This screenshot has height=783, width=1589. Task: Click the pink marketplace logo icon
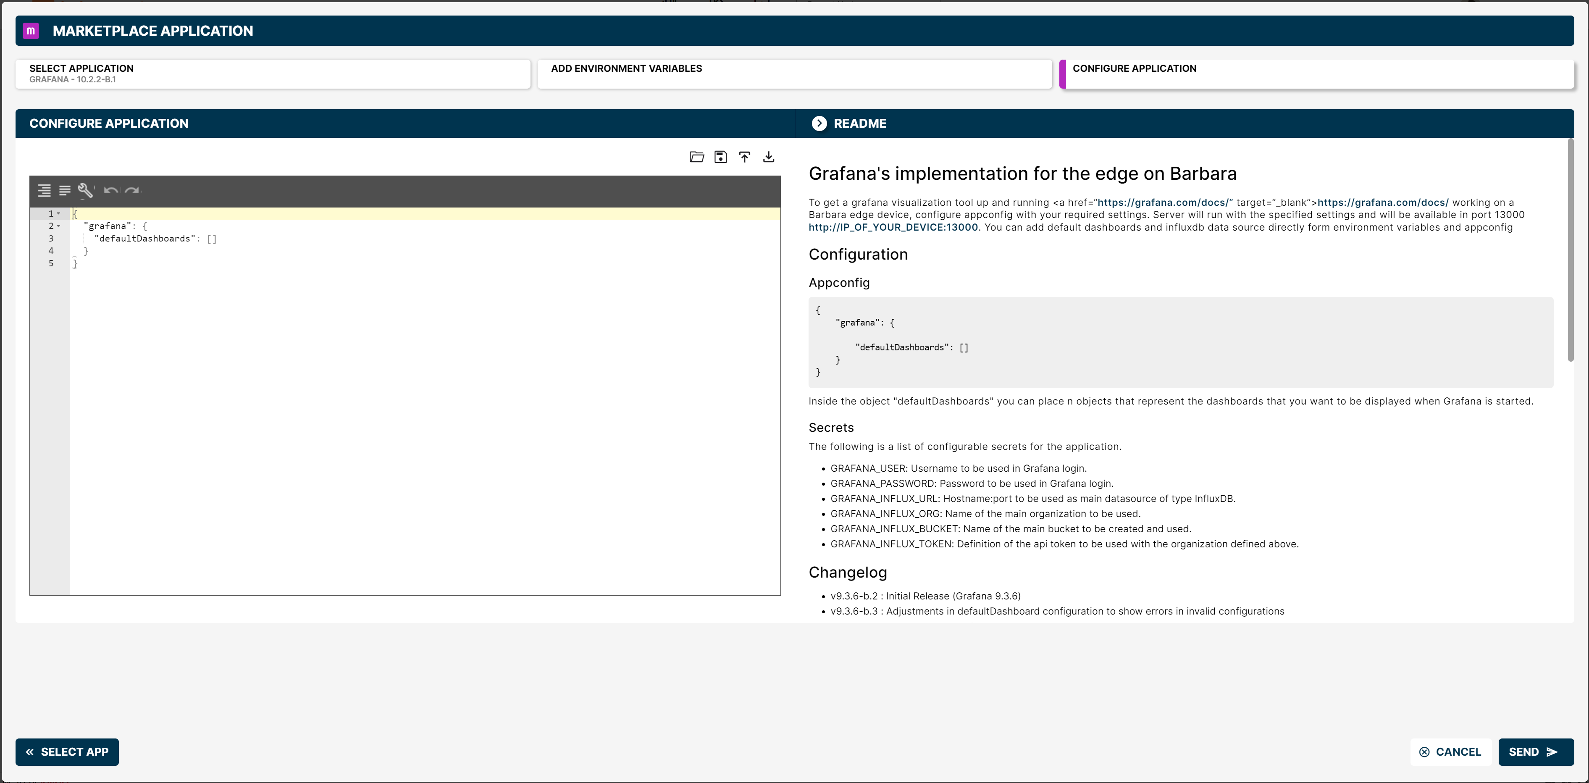(x=31, y=30)
